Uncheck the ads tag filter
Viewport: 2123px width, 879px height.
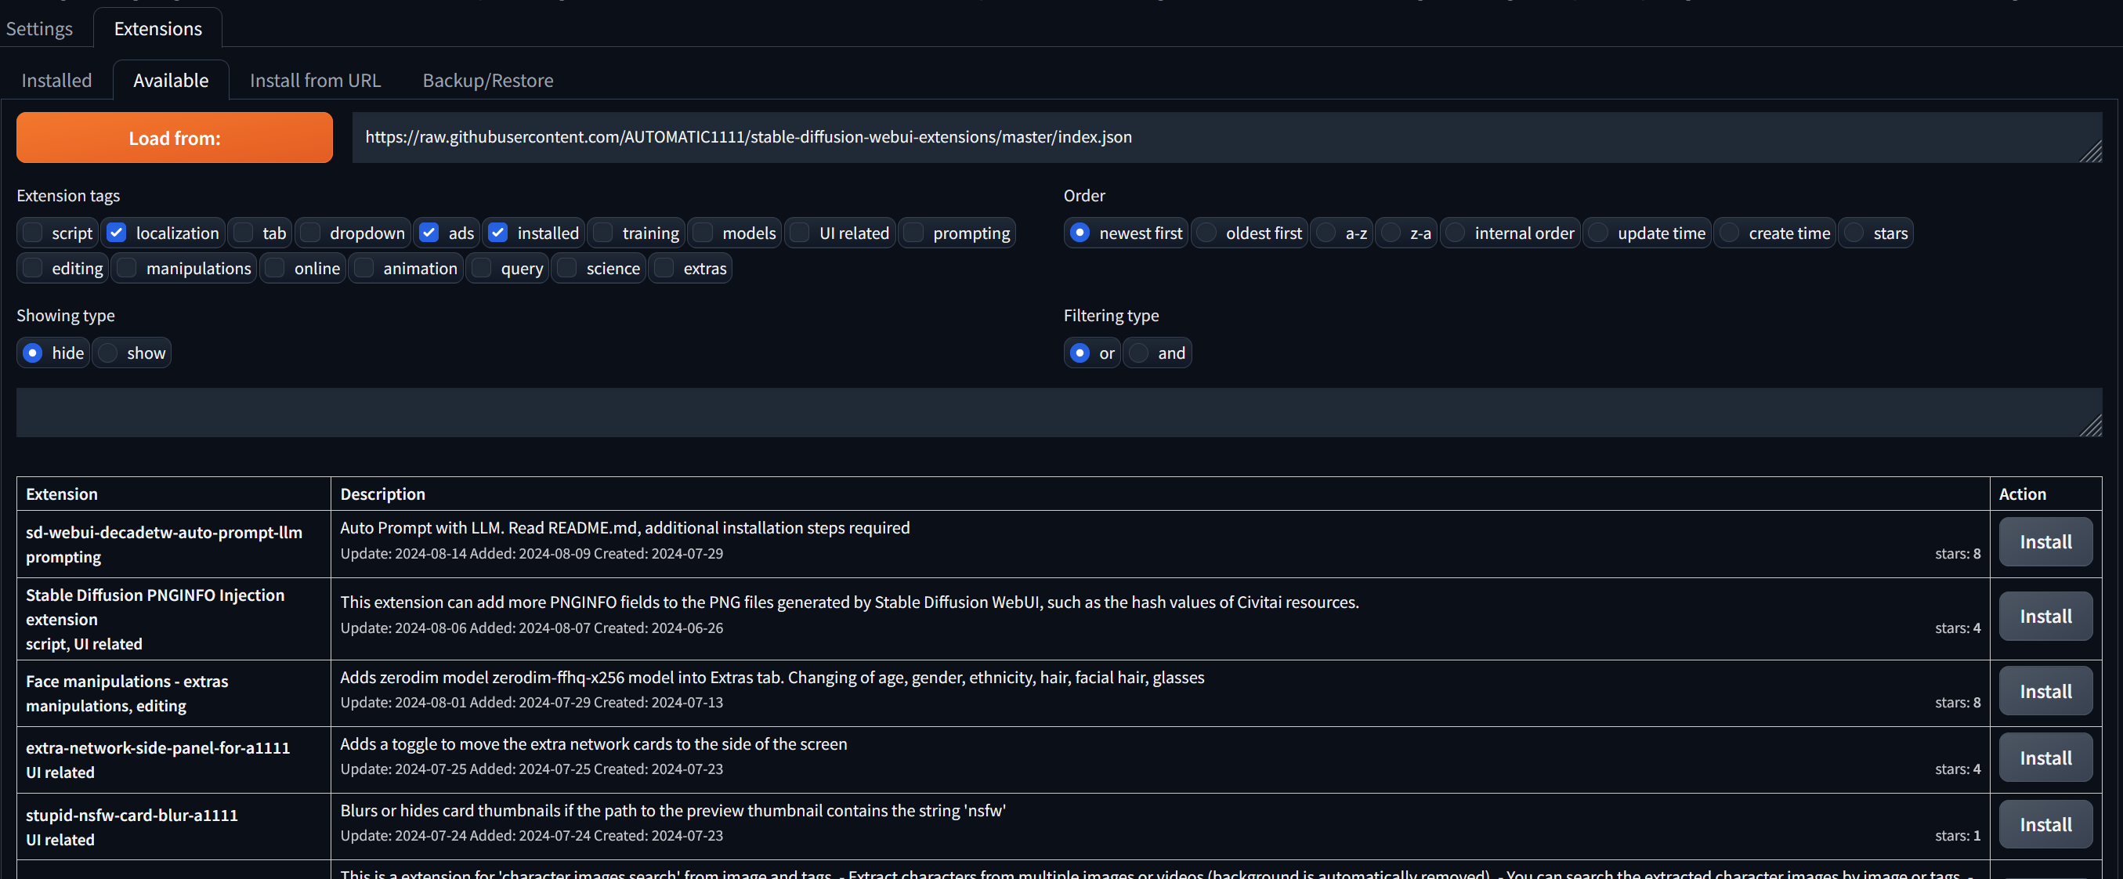pyautogui.click(x=429, y=233)
